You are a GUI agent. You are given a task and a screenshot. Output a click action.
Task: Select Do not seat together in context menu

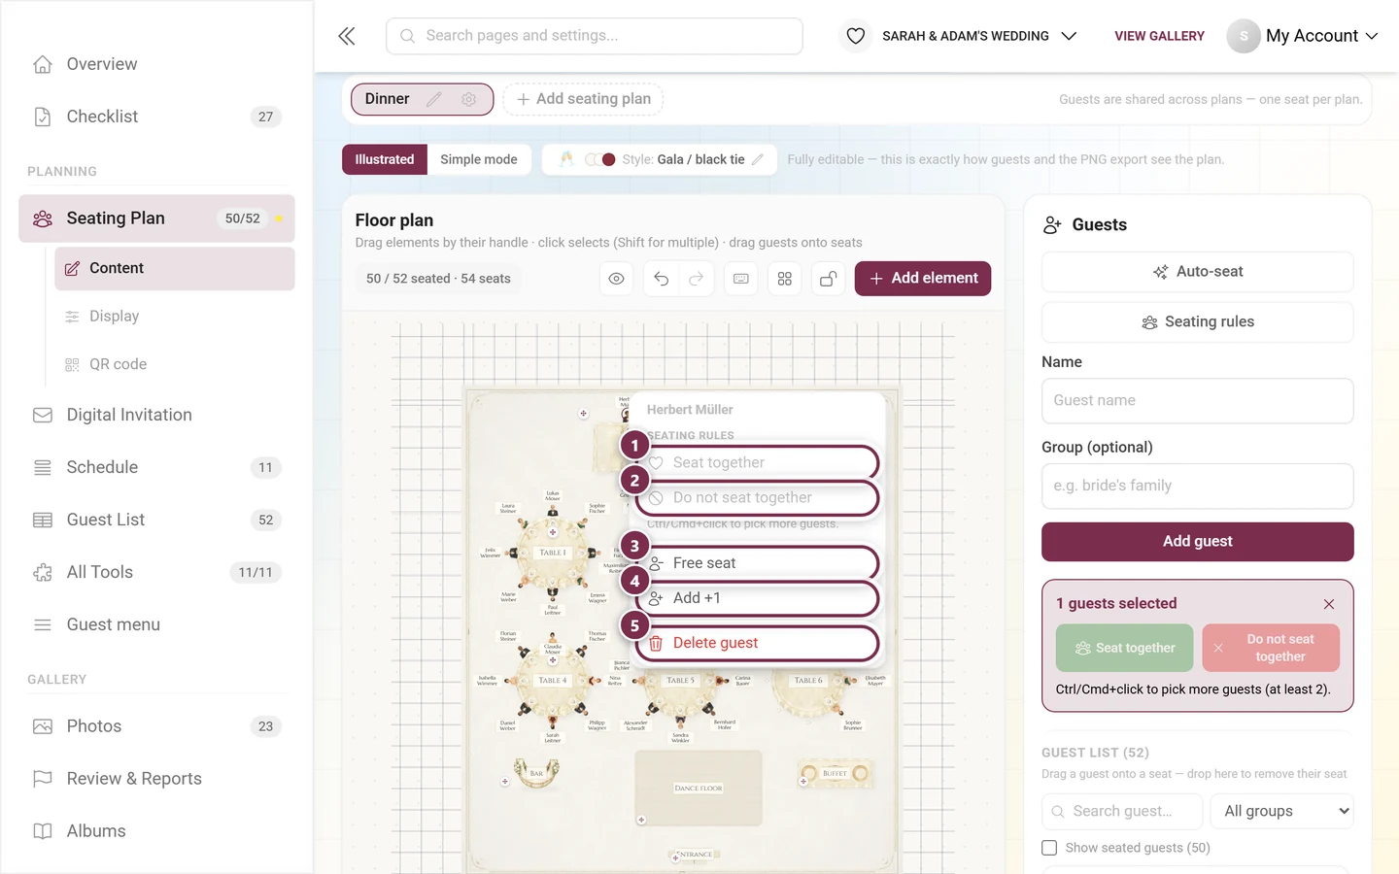[x=758, y=497]
